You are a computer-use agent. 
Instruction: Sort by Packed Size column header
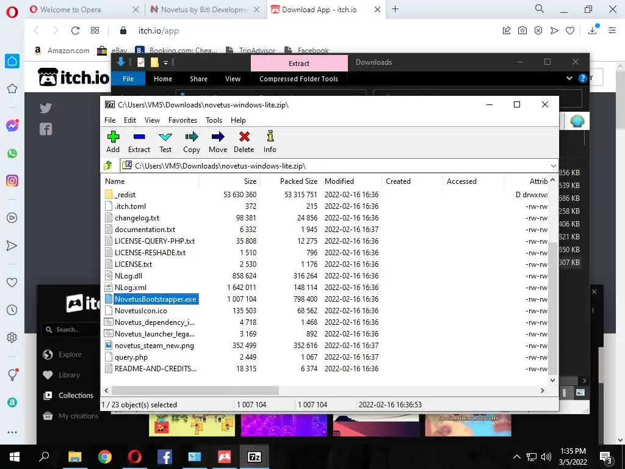tap(291, 181)
